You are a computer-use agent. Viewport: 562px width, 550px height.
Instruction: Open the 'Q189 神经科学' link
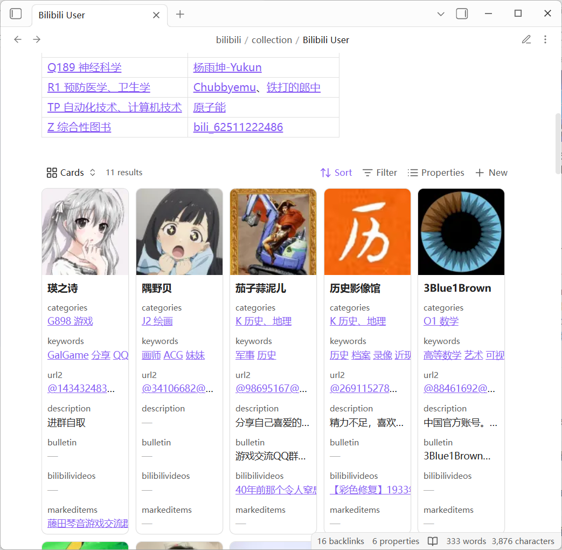tap(85, 67)
